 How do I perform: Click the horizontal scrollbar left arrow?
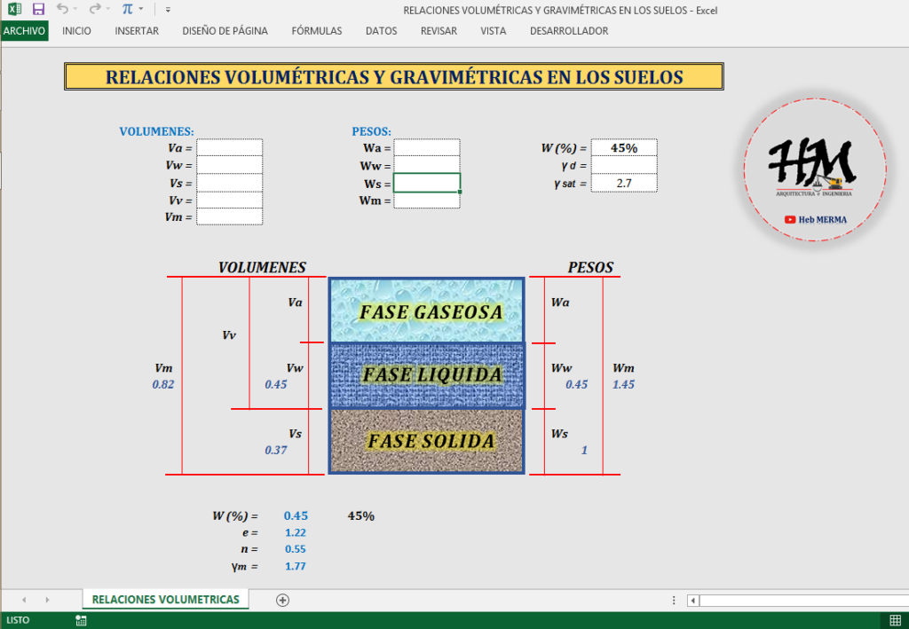click(693, 601)
